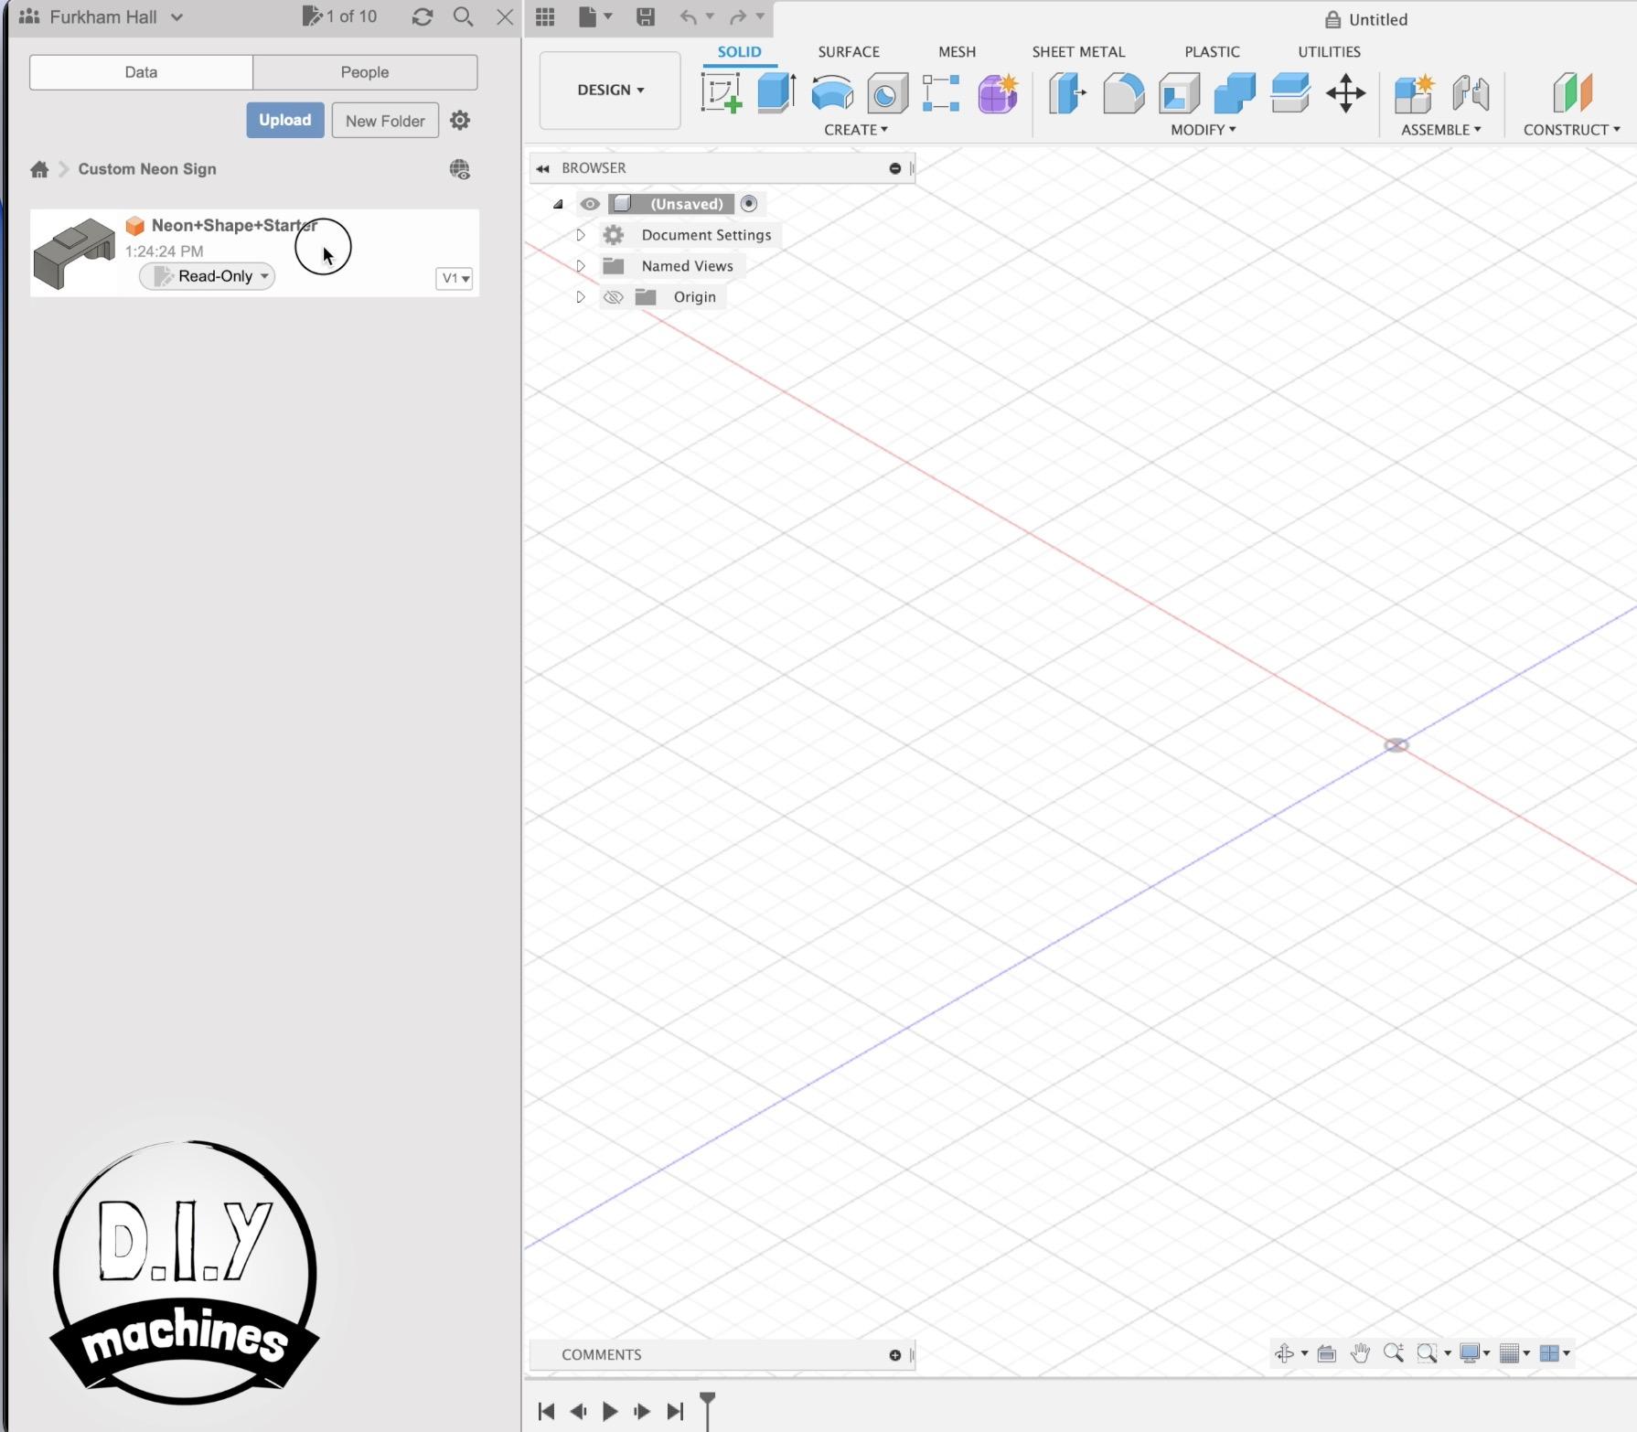Viewport: 1637px width, 1432px height.
Task: Activate the Extrude tool
Action: [774, 92]
